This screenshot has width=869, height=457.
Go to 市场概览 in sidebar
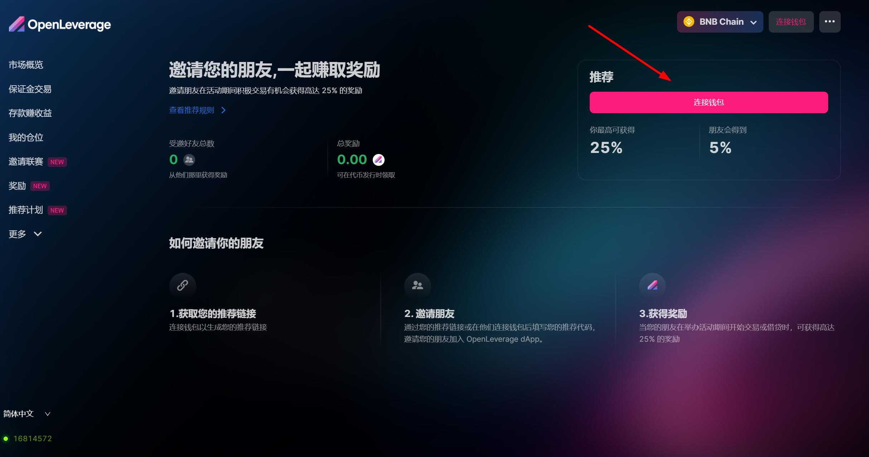26,65
